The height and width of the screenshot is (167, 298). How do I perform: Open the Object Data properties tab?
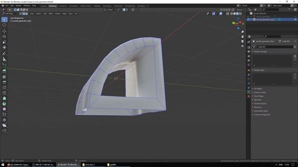tap(249, 92)
